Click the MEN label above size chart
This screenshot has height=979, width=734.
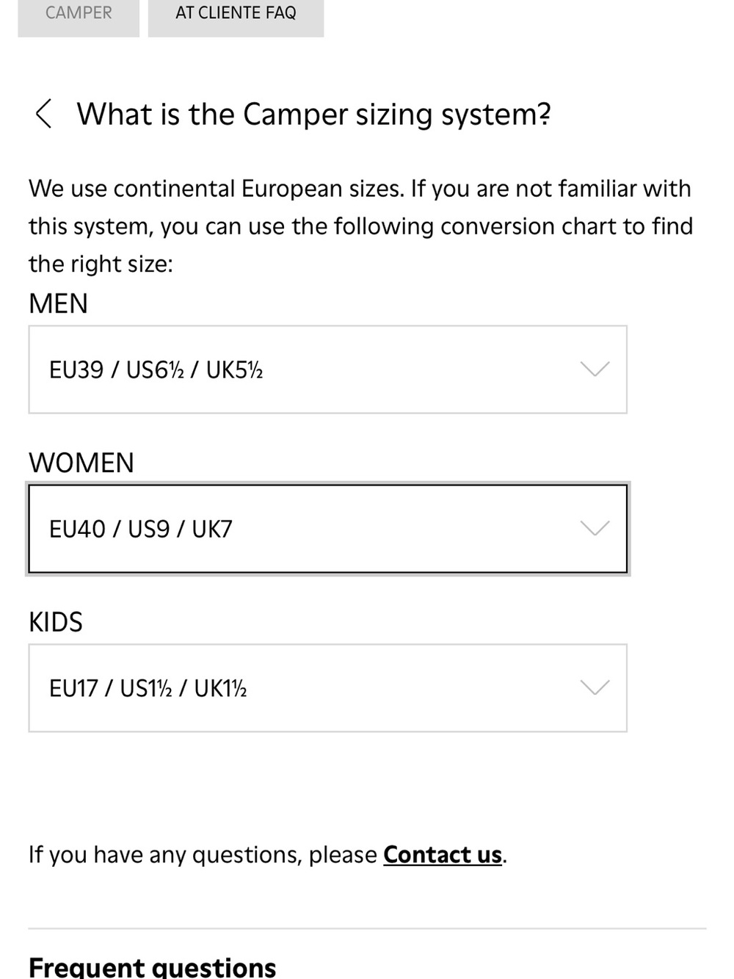tap(58, 303)
